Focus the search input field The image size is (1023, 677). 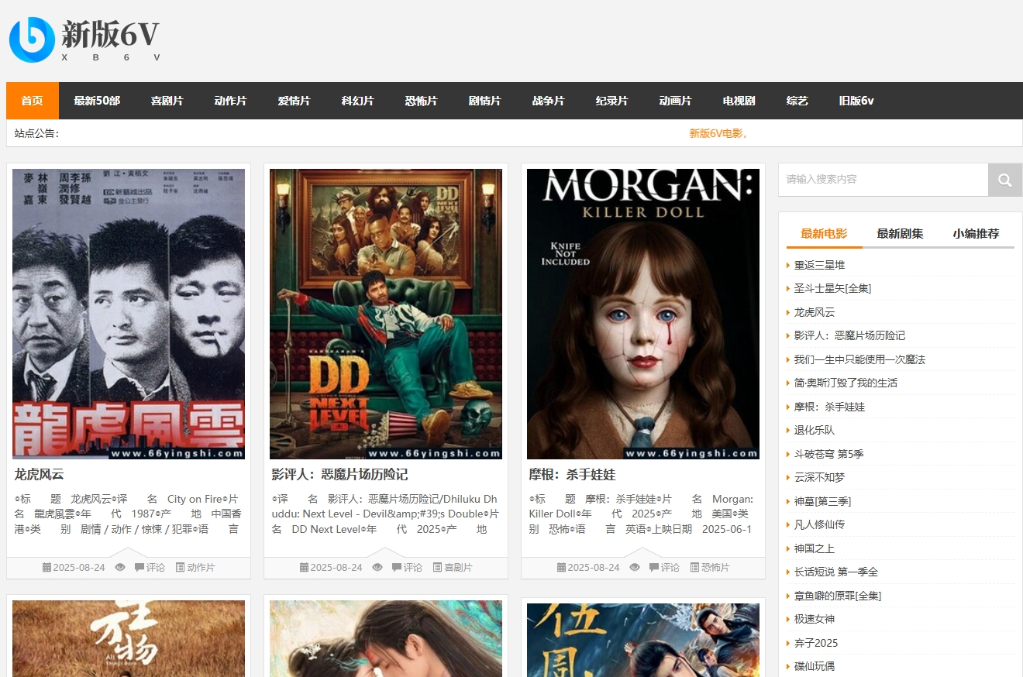pyautogui.click(x=883, y=180)
